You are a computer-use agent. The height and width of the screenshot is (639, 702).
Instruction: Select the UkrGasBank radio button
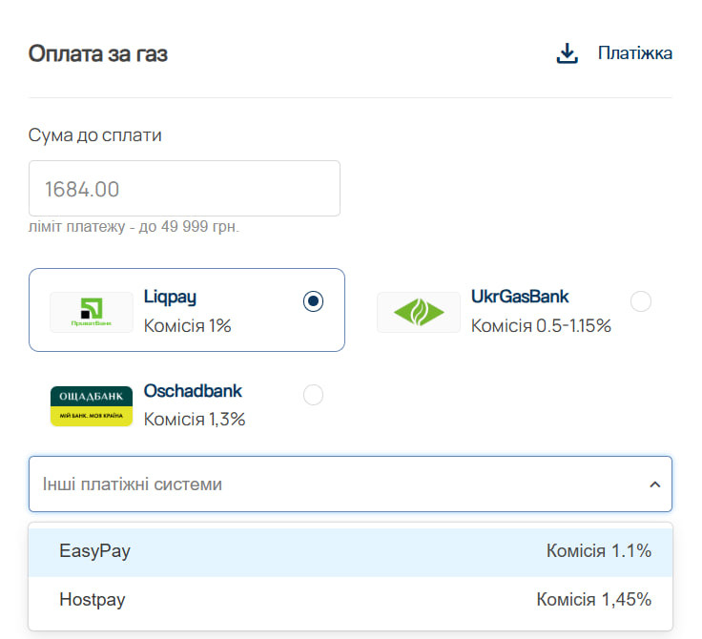pos(641,301)
